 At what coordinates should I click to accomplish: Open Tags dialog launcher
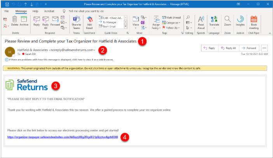(182, 33)
